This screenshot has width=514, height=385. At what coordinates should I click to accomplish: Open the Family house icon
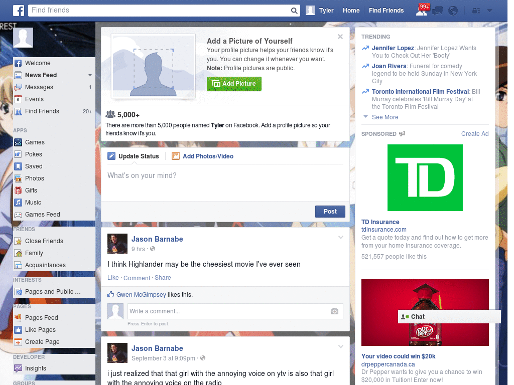18,253
